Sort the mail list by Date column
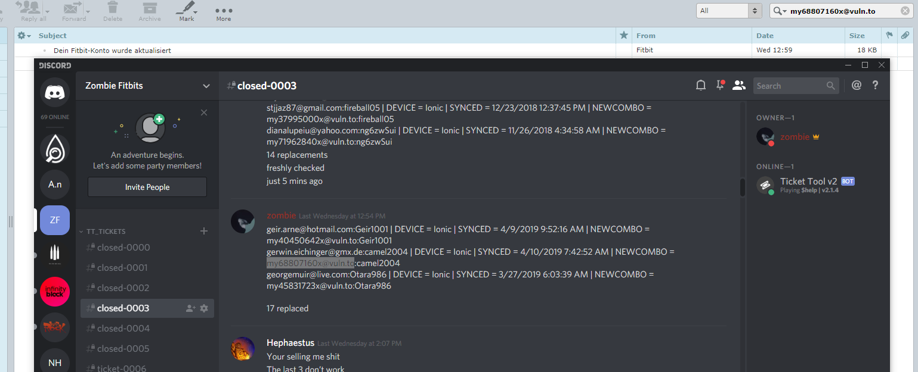 pos(765,36)
